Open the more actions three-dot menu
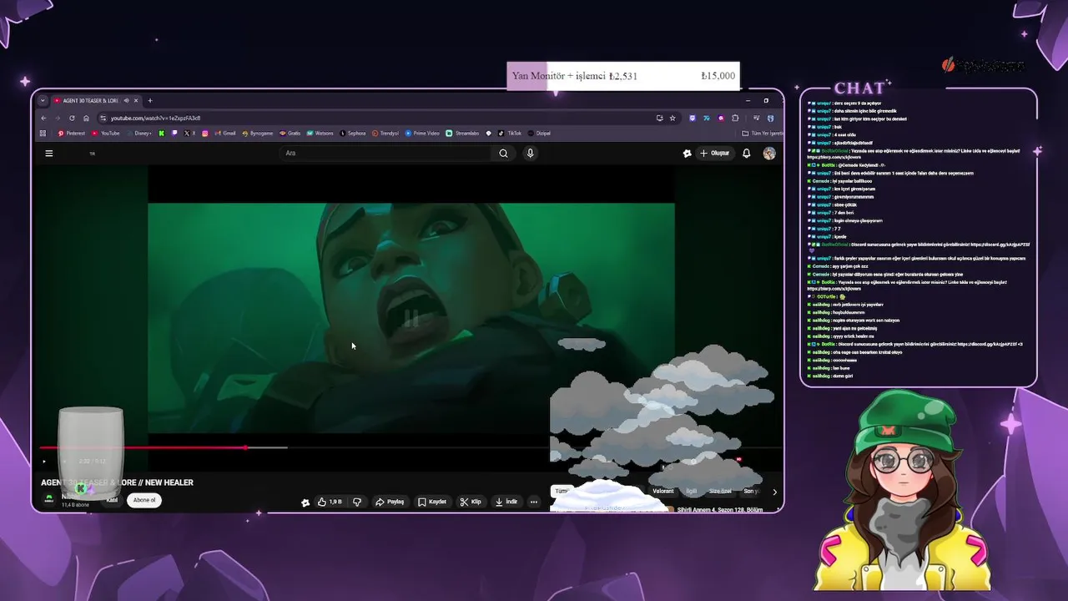 tap(534, 502)
